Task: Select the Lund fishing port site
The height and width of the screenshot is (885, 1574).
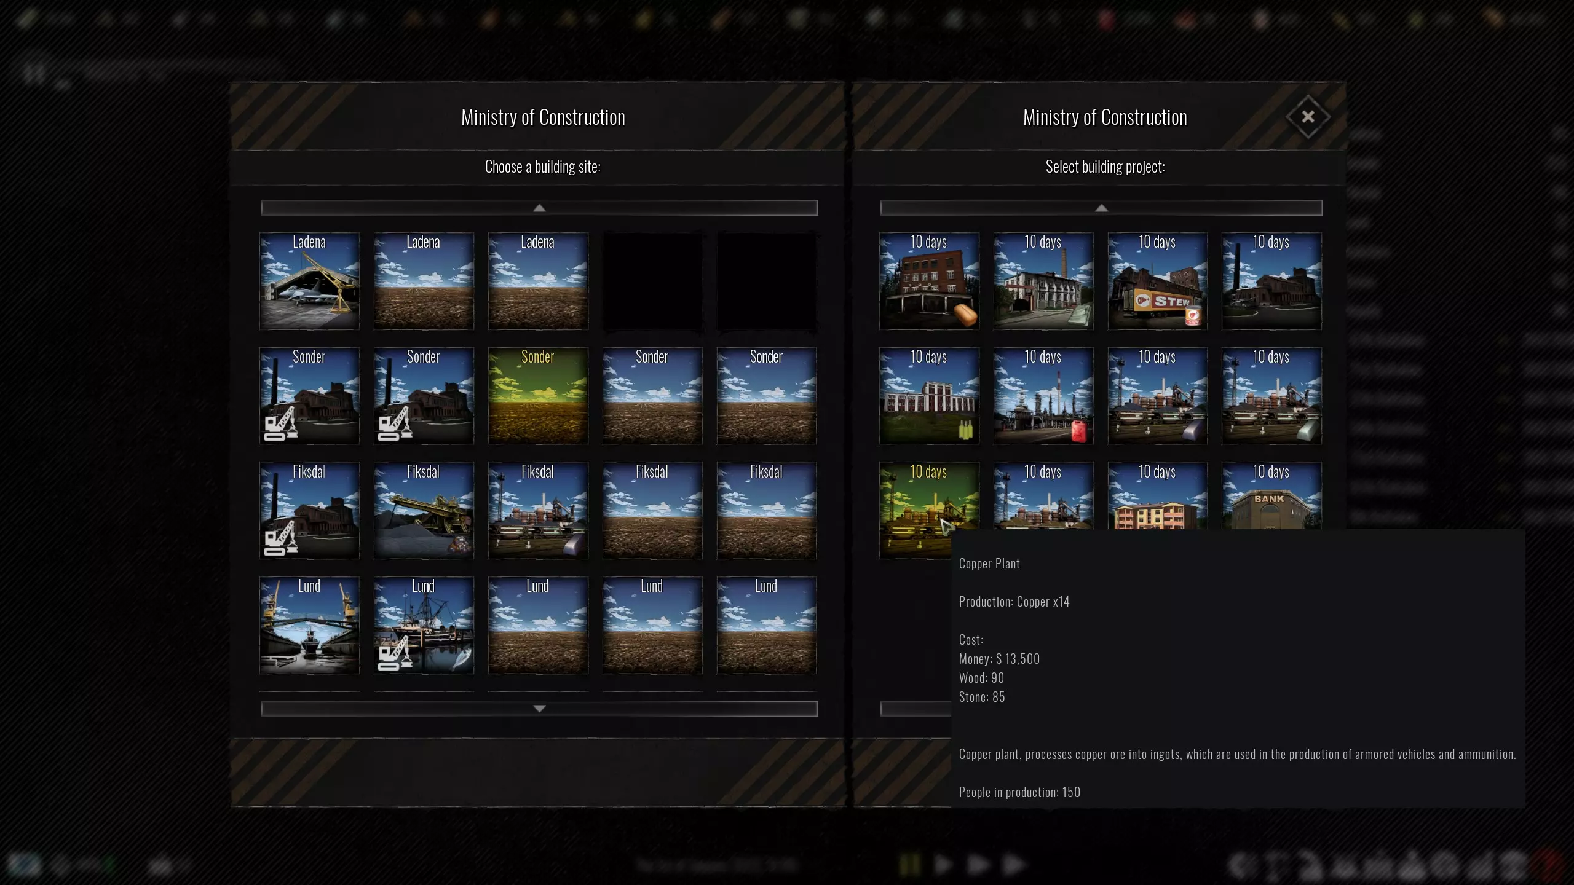Action: coord(424,625)
